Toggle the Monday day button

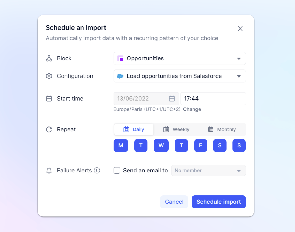(x=121, y=145)
